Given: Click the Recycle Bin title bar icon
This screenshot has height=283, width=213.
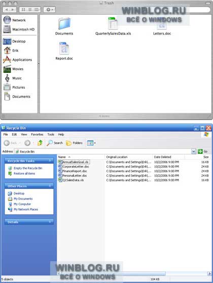Looking at the screenshot, I should [3, 128].
